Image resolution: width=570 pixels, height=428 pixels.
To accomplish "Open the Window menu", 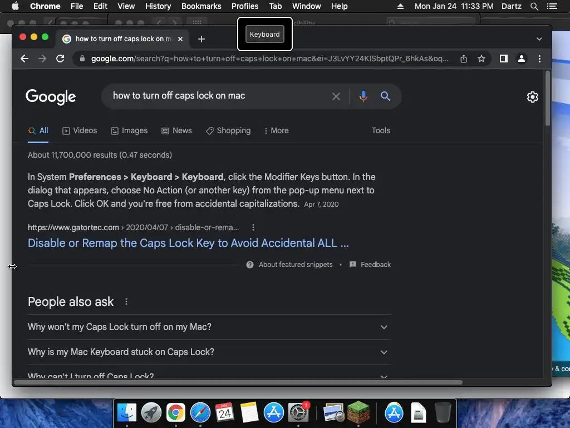I will (307, 6).
